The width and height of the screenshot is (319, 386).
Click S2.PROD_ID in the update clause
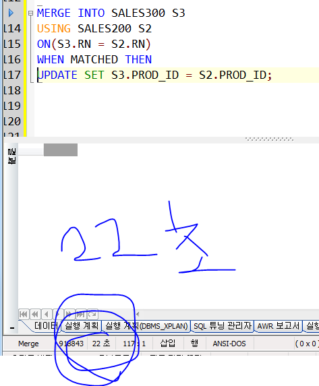point(233,75)
